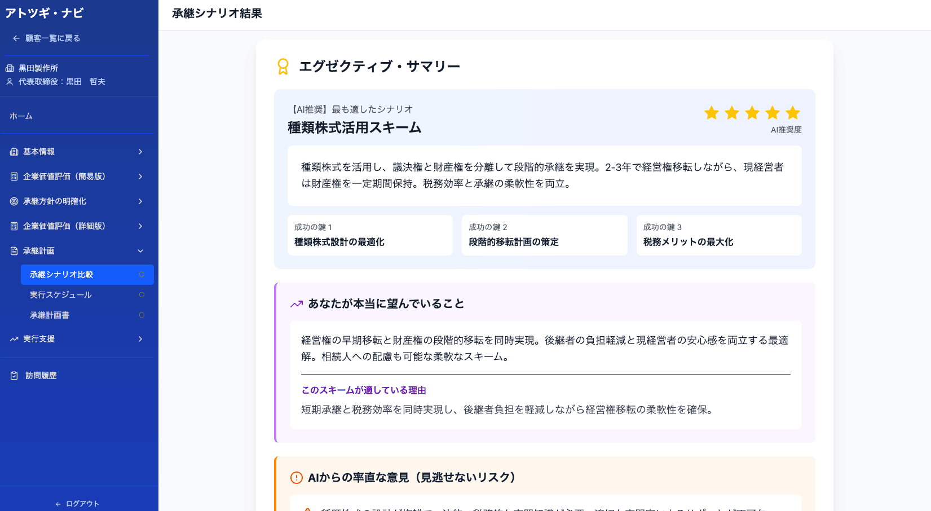The width and height of the screenshot is (931, 511).
Task: Click the medal icon beside エグゼクティブ・サマリー
Action: 283,67
